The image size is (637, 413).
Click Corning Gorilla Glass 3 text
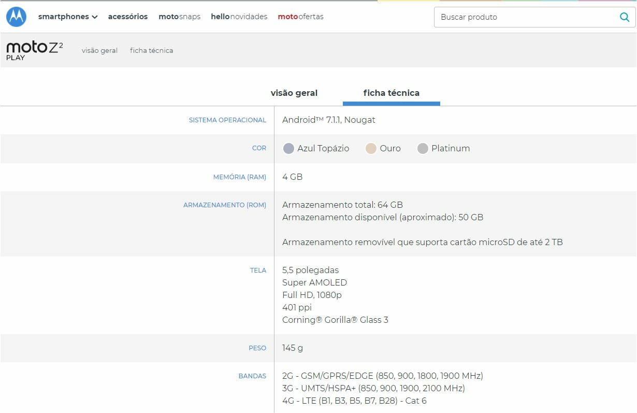tap(335, 320)
